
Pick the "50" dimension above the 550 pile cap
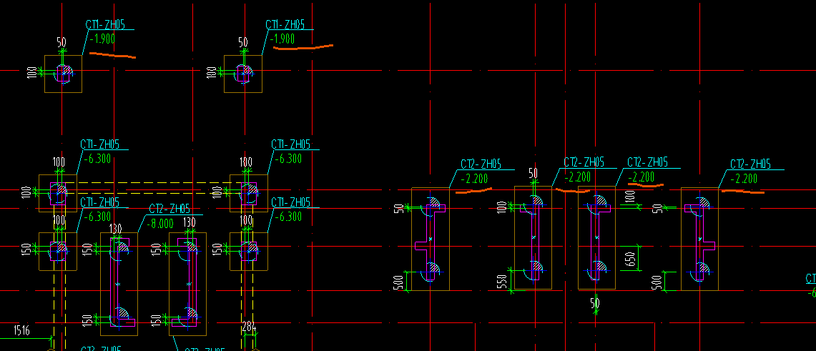point(533,172)
